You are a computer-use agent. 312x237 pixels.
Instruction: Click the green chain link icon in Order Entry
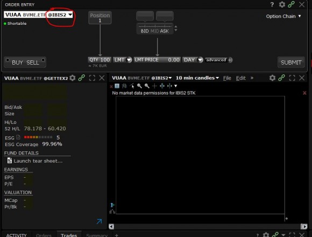[292, 4]
